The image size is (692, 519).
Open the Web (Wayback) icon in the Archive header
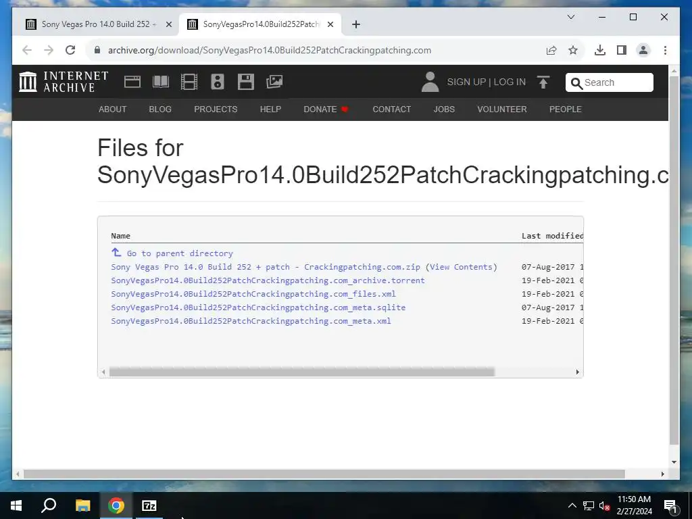coord(132,82)
